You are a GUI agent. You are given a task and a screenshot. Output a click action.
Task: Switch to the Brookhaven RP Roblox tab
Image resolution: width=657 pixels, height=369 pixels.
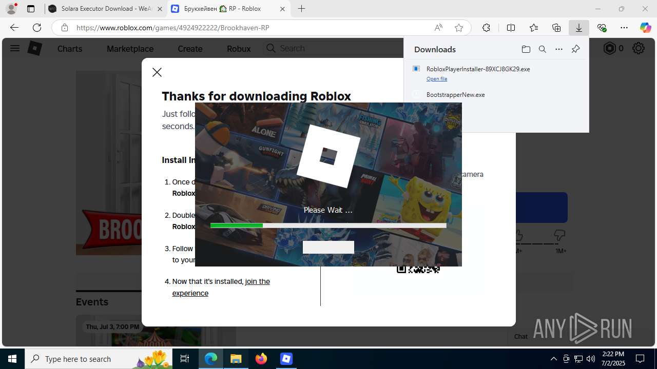[229, 9]
